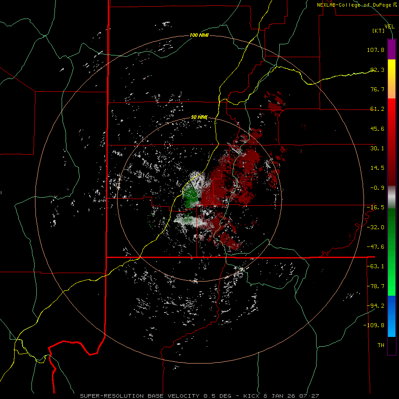
Task: Click the -94.2 velocity scale value
Action: (376, 305)
